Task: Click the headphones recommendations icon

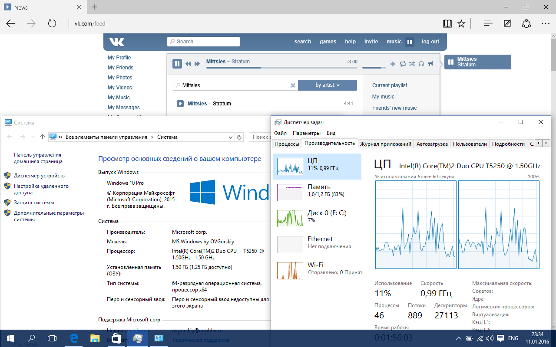Action: pyautogui.click(x=421, y=64)
